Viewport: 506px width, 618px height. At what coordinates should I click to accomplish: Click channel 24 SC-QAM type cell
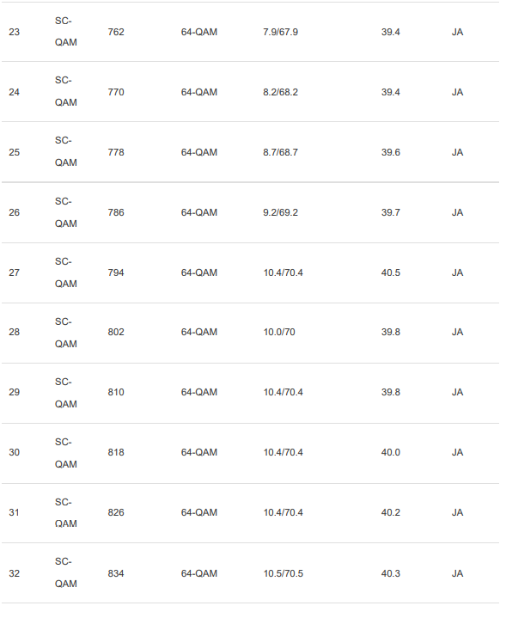tap(66, 91)
